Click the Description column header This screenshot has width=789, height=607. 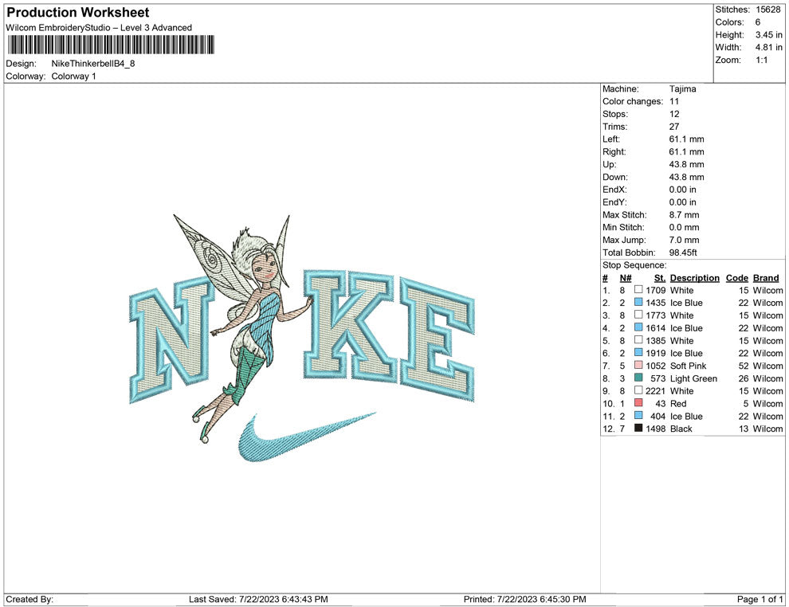(x=694, y=278)
